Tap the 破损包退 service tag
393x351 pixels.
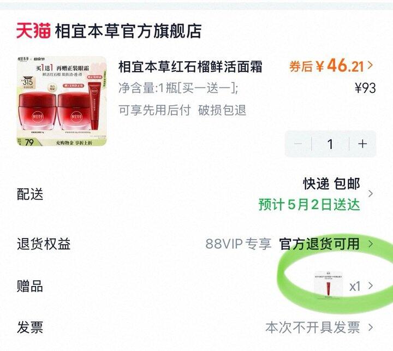(x=222, y=110)
